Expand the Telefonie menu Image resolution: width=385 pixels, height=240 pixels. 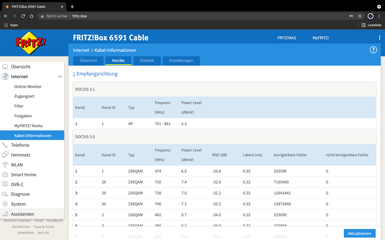pos(20,145)
